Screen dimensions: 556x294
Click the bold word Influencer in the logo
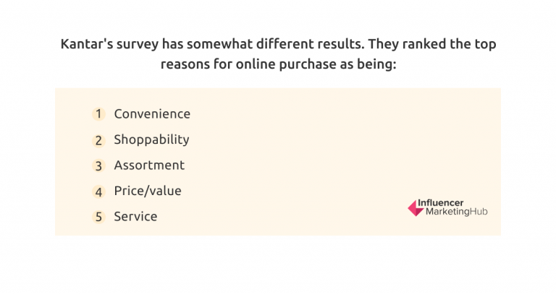pos(440,203)
